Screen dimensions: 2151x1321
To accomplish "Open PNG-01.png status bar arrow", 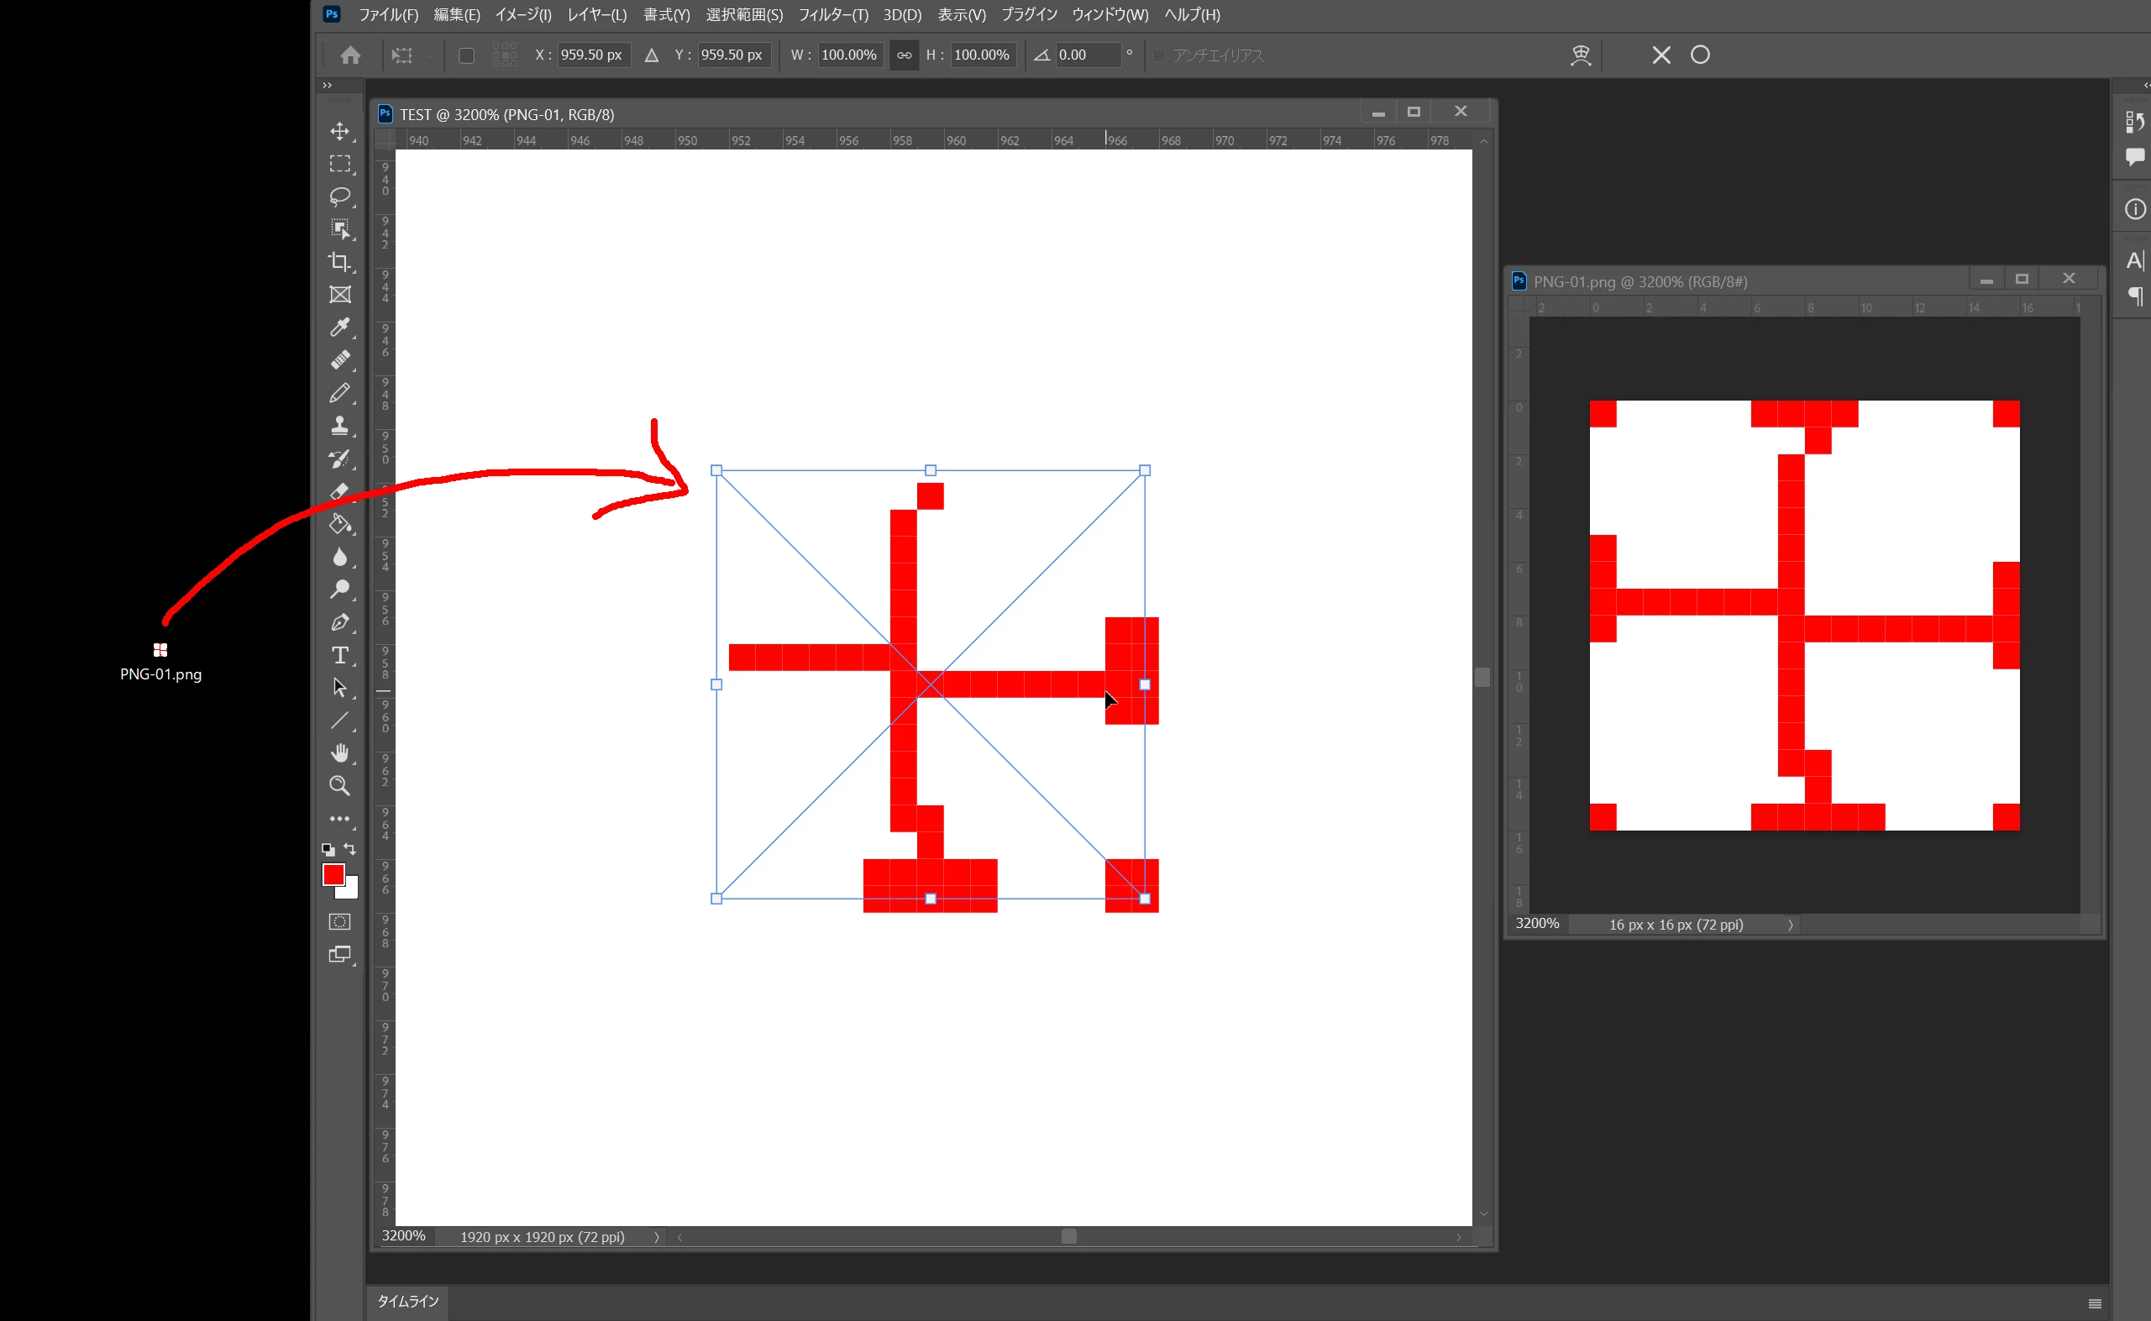I will pos(1790,925).
